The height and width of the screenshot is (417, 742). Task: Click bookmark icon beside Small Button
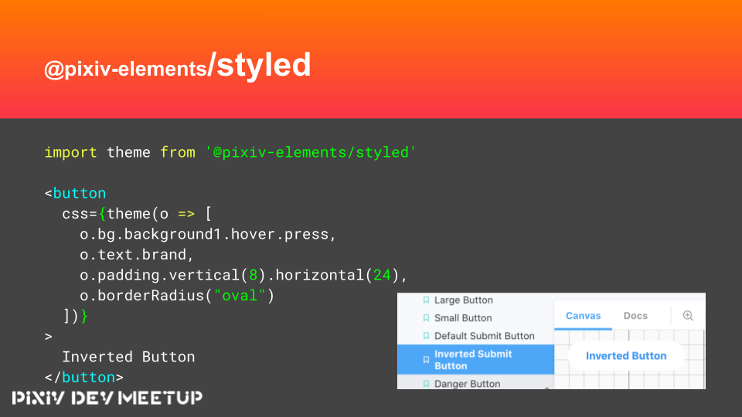(x=426, y=318)
